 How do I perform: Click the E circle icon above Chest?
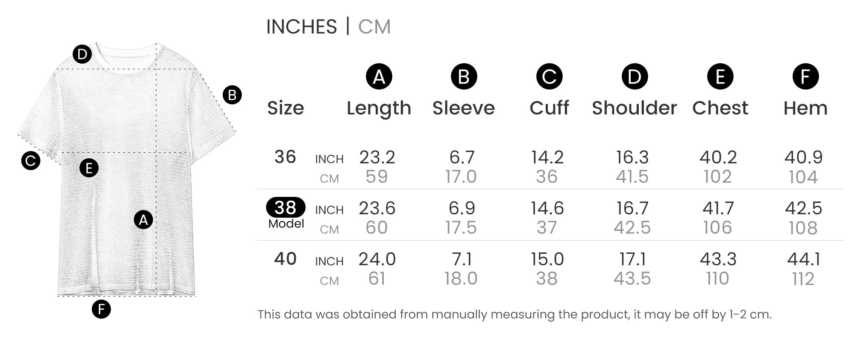[x=720, y=77]
